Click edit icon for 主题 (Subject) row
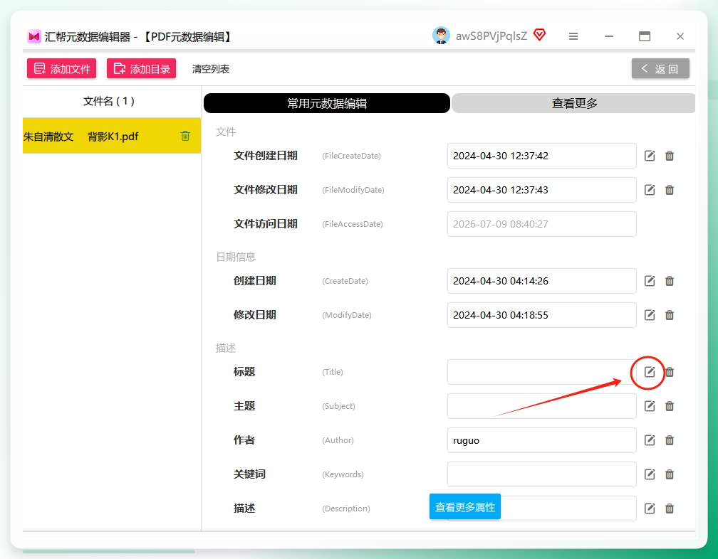718x559 pixels. [x=650, y=406]
